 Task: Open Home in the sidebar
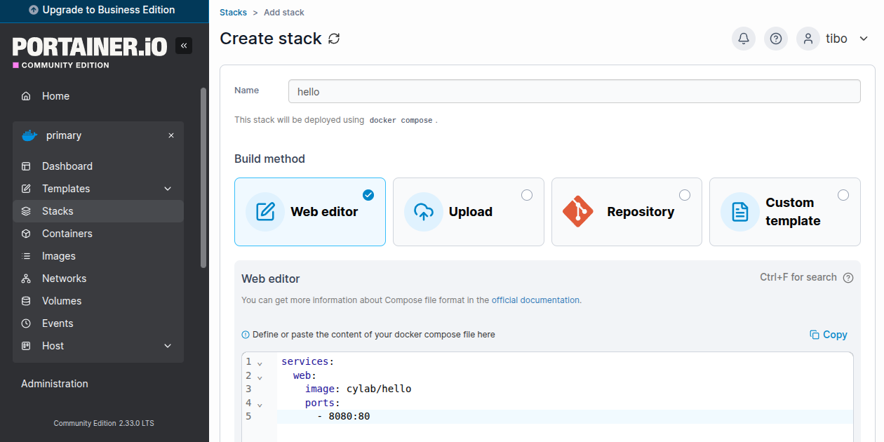click(x=98, y=96)
